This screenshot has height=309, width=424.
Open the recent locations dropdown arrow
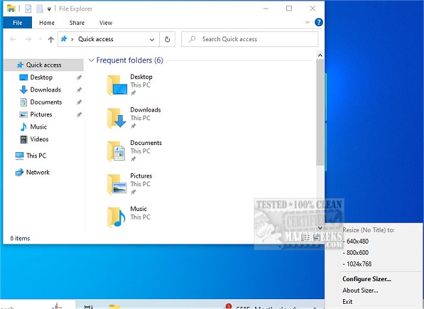(40, 39)
